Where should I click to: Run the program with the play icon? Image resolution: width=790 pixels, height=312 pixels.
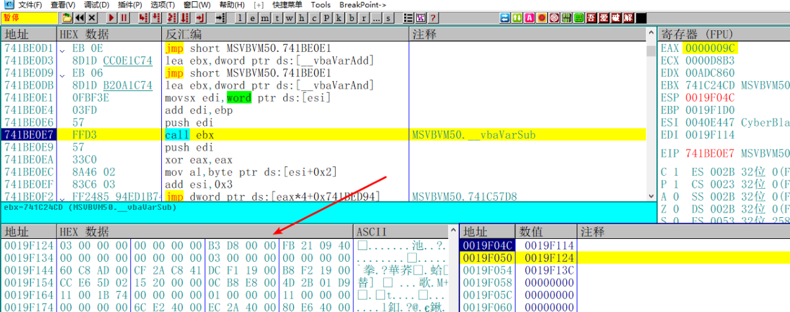[x=112, y=17]
